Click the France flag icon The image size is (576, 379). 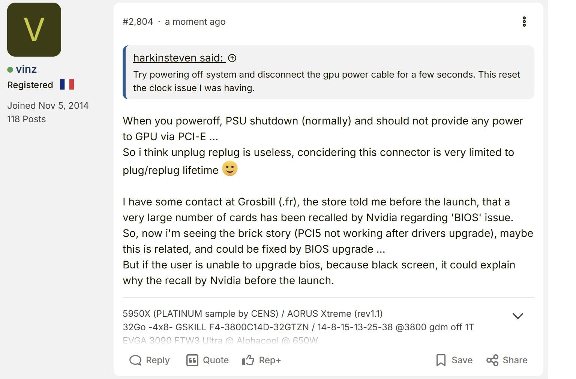67,84
